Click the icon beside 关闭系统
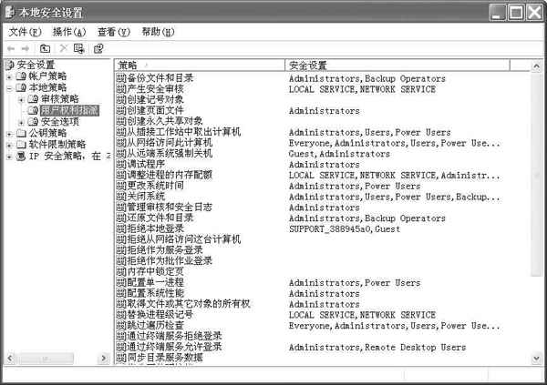 click(121, 197)
